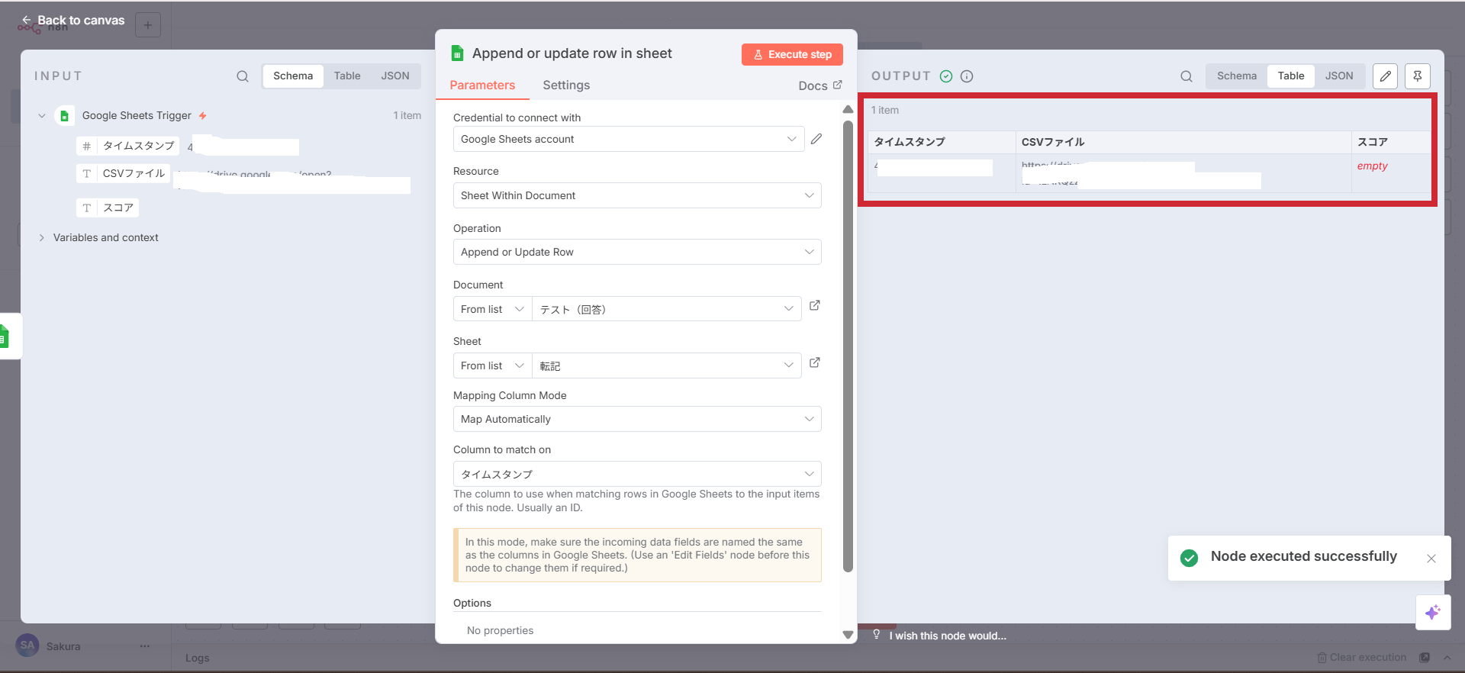Pin the output data with pin icon

coord(1417,76)
